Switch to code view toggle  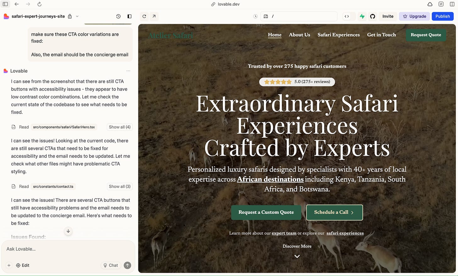point(347,16)
